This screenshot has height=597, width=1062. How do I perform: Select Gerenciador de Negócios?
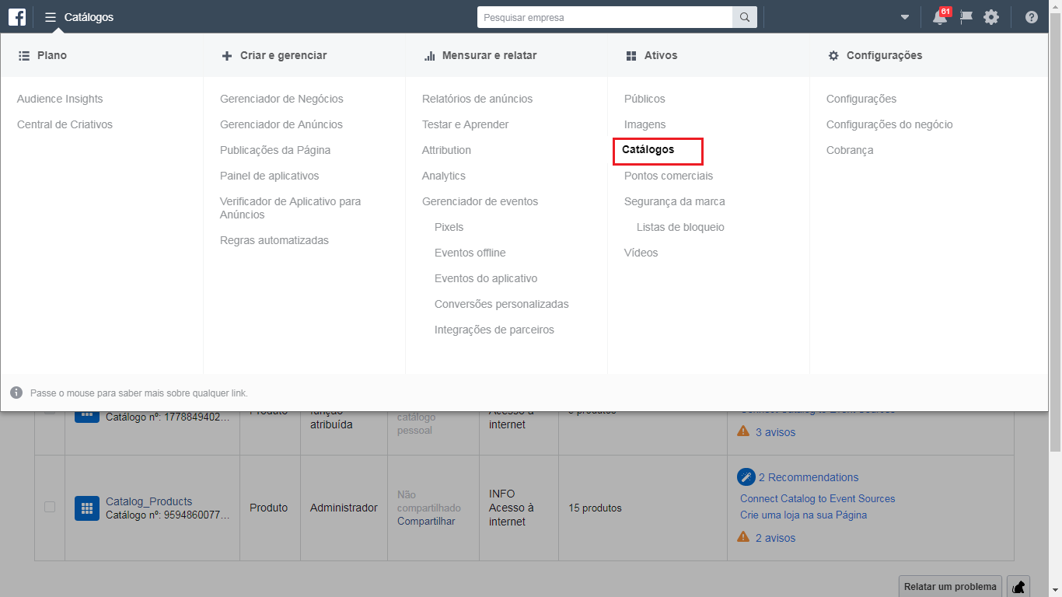pos(281,99)
